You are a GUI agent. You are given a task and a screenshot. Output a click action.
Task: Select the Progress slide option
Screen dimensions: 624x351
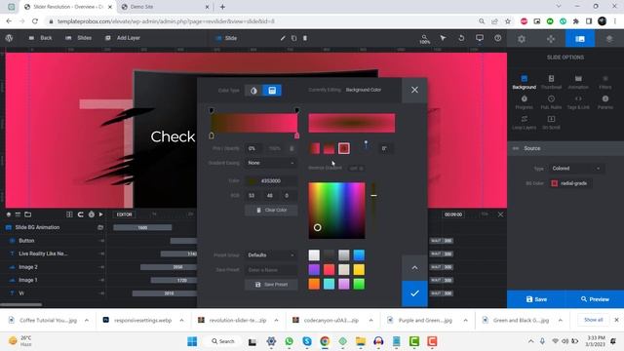pos(525,102)
